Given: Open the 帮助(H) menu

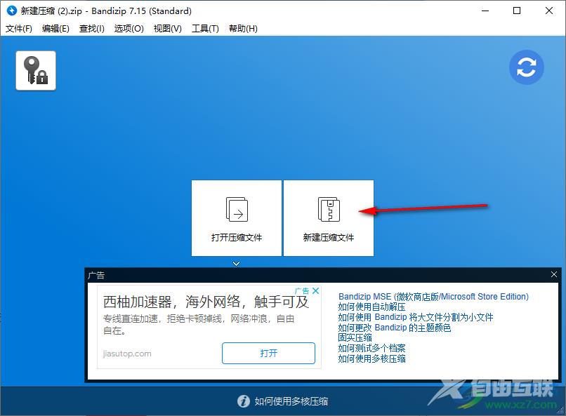Looking at the screenshot, I should 243,29.
